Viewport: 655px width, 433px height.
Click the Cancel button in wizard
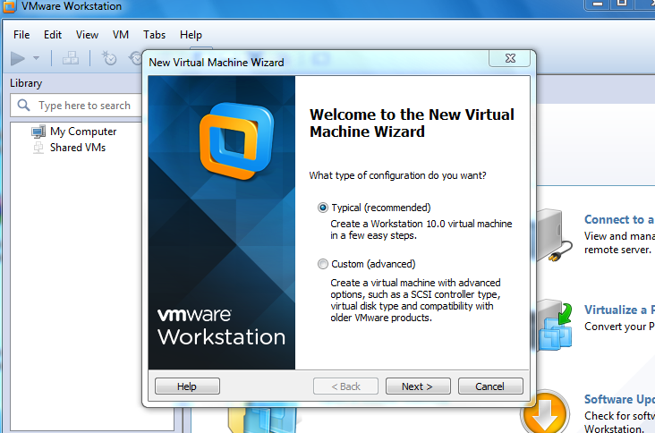(x=490, y=386)
